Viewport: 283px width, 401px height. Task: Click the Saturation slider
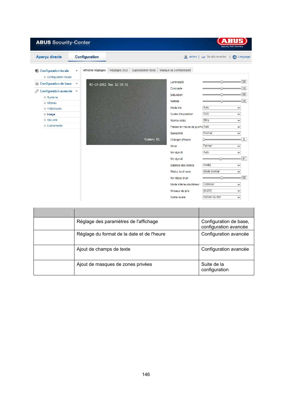pos(222,95)
